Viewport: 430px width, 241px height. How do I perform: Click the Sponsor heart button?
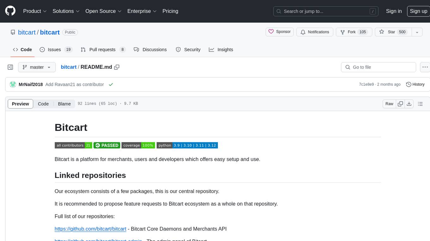(x=279, y=32)
